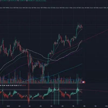Select the '200 EMA' label in indicator legend
Image resolution: width=108 pixels, height=108 pixels.
[62, 8]
